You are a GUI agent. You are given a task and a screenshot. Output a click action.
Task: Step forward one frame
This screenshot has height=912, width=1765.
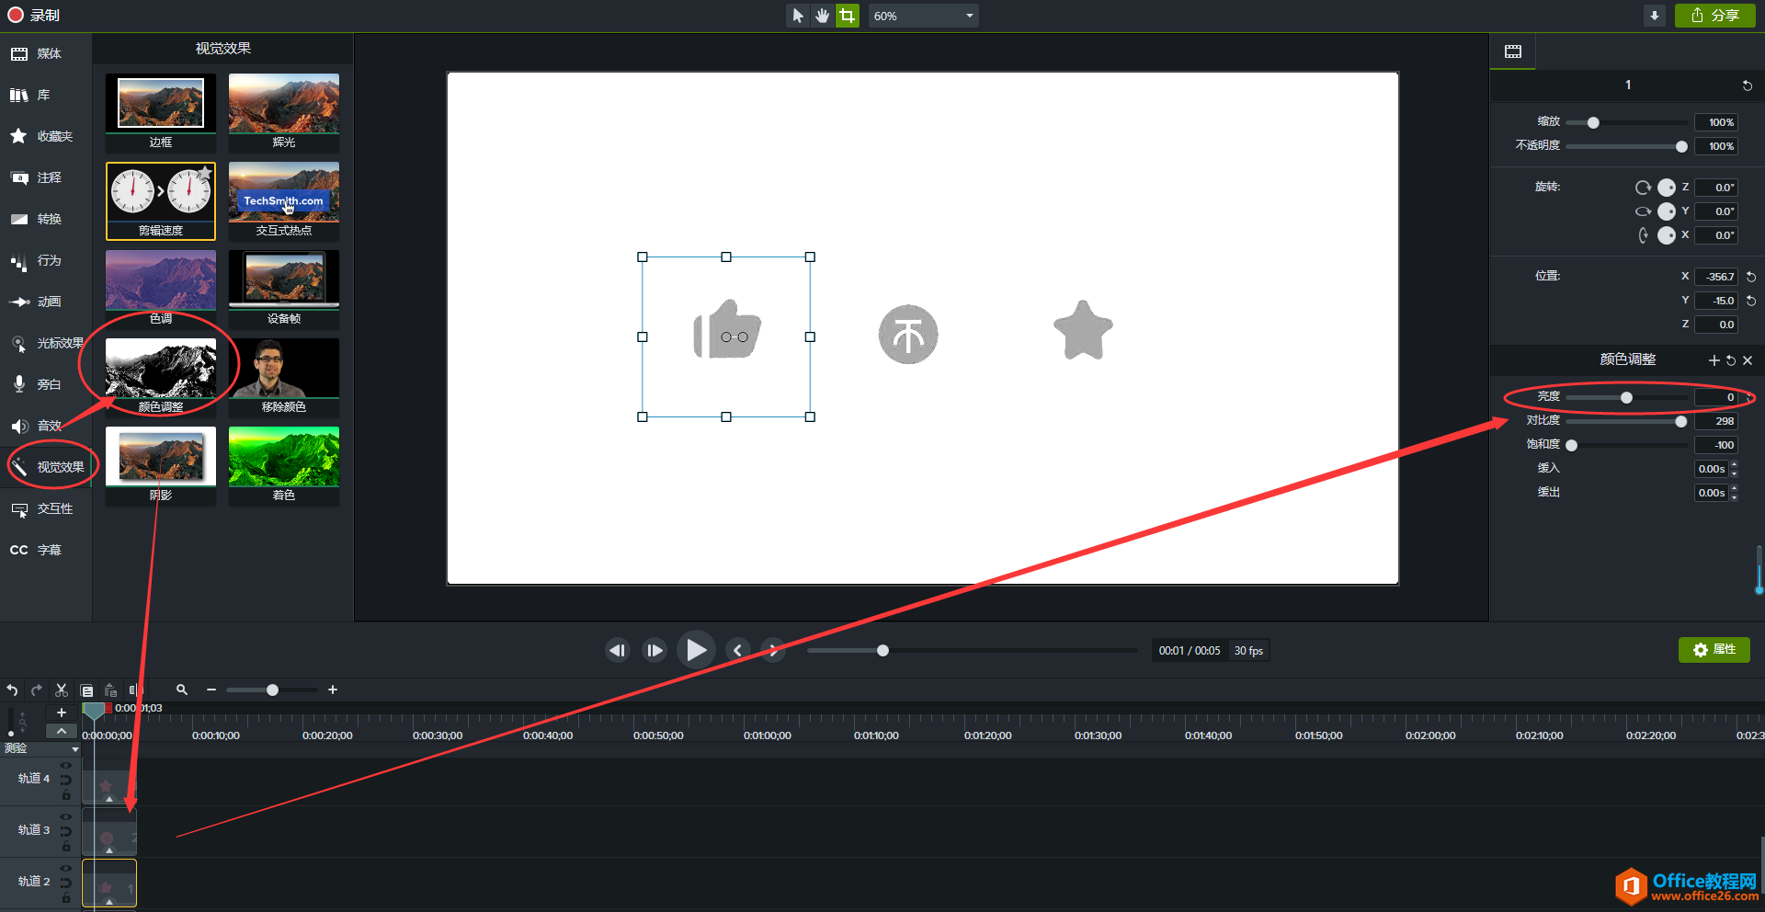coord(655,651)
